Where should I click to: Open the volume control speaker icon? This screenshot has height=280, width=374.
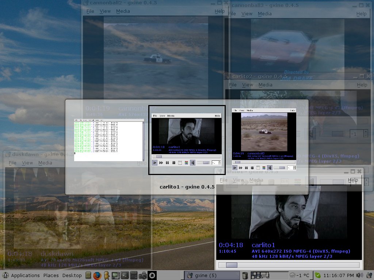click(359, 276)
